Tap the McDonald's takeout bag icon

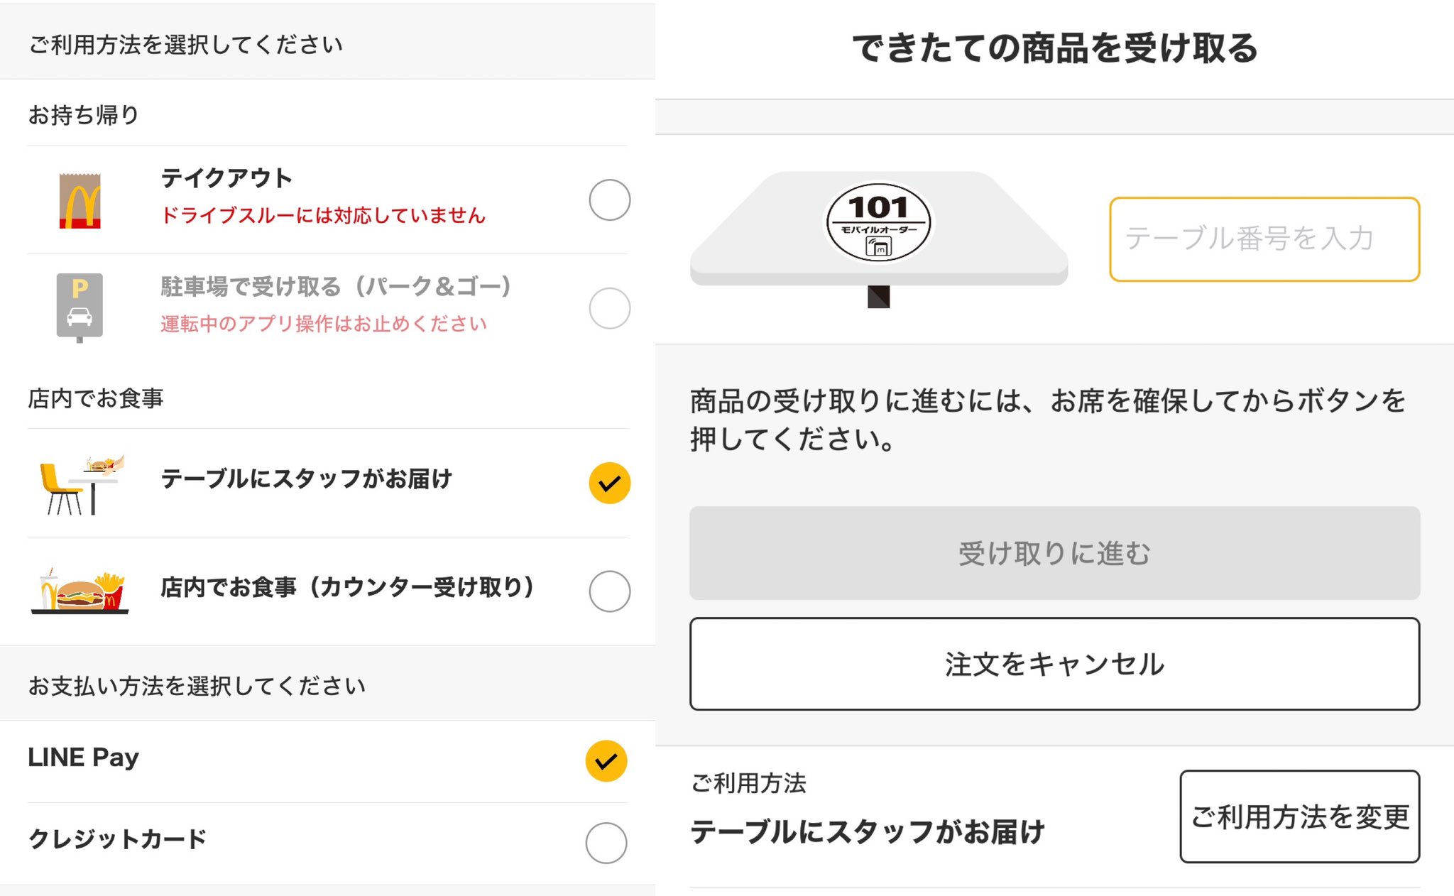click(x=80, y=200)
